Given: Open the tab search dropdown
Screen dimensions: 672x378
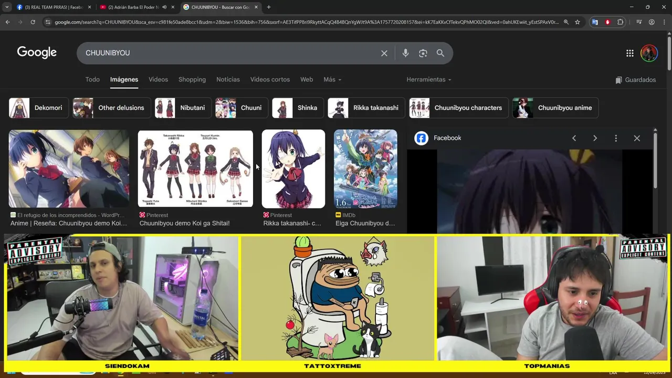Looking at the screenshot, I should tap(7, 7).
